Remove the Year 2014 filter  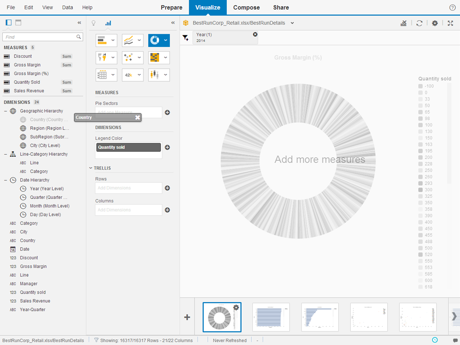[255, 34]
